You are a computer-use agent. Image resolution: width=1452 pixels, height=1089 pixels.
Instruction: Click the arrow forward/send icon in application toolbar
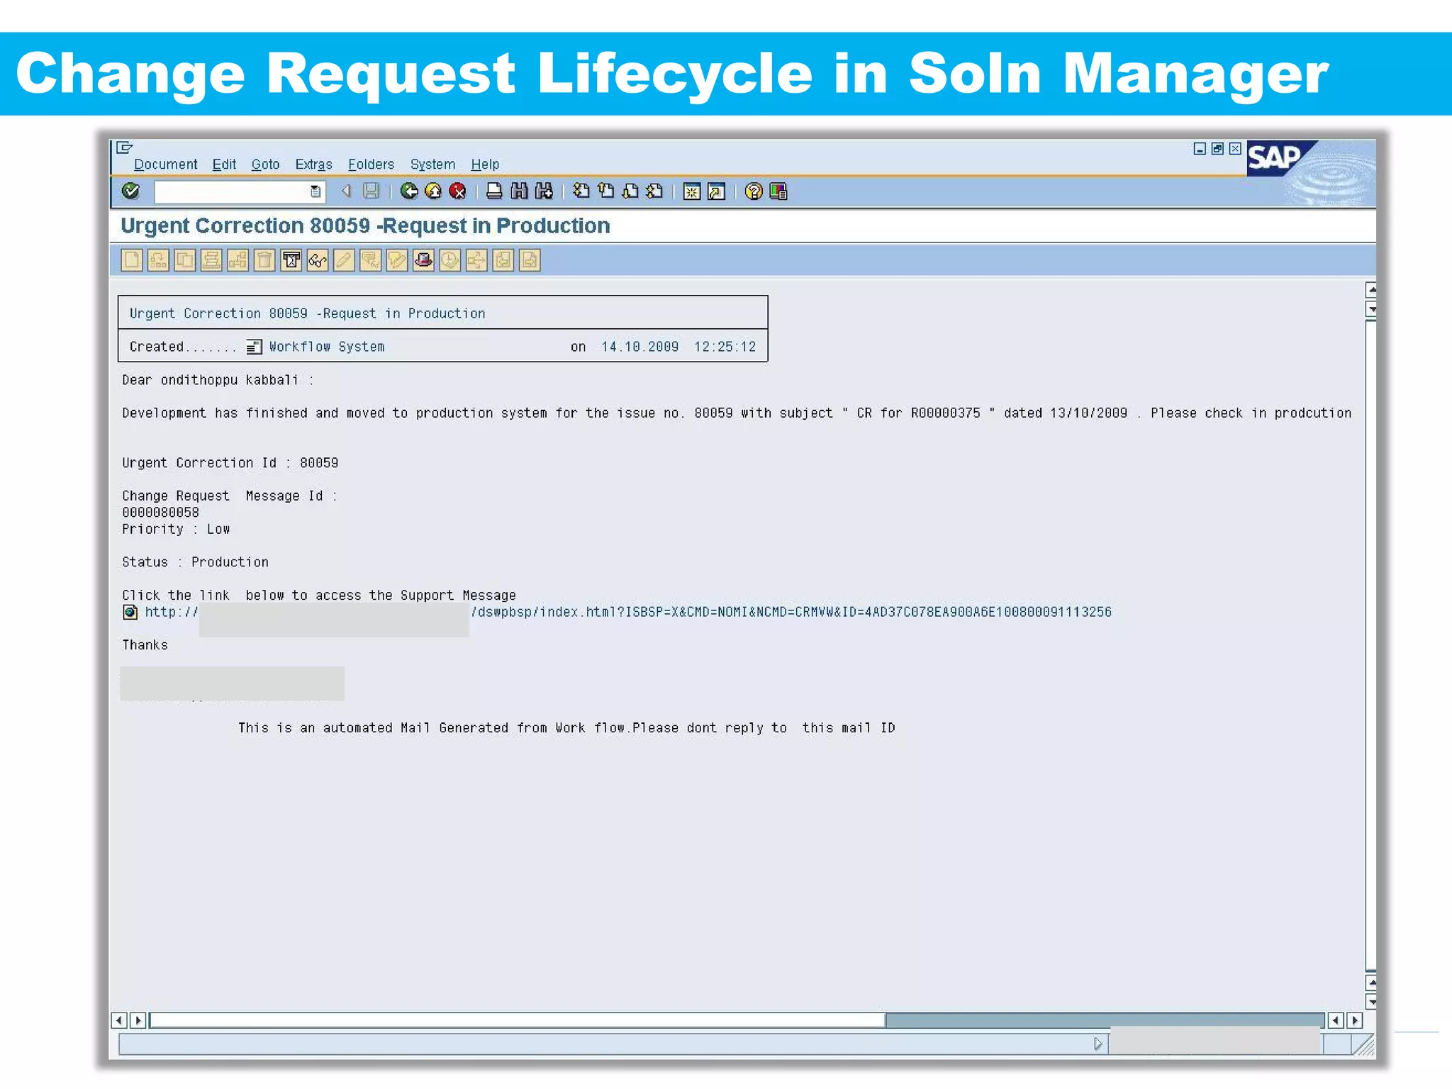tap(476, 260)
